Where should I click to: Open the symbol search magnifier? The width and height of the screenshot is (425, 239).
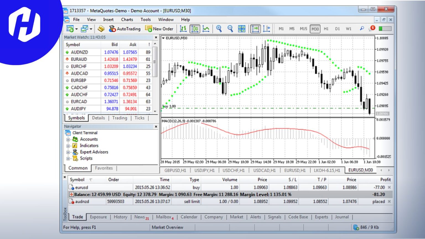tap(361, 28)
